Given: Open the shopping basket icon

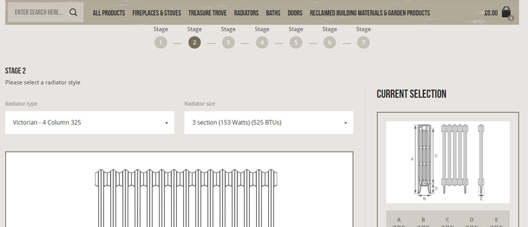Looking at the screenshot, I should click(506, 13).
